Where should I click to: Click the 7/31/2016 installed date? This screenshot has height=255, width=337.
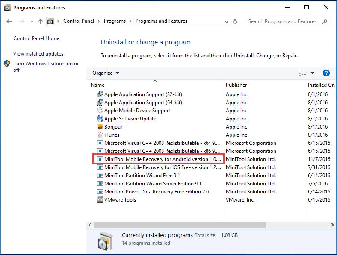319,167
